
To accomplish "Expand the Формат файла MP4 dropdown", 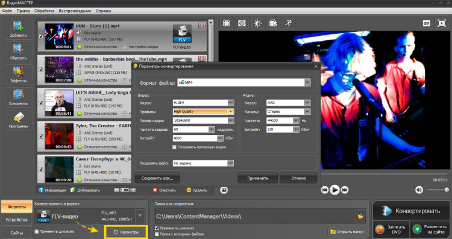I will (307, 82).
